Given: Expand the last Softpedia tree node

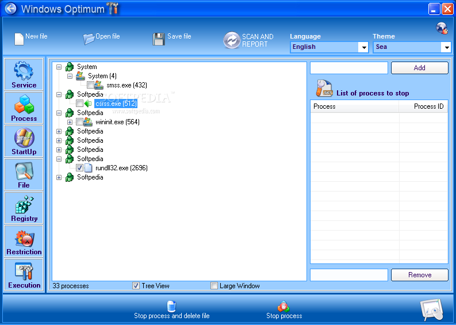Looking at the screenshot, I should [59, 178].
